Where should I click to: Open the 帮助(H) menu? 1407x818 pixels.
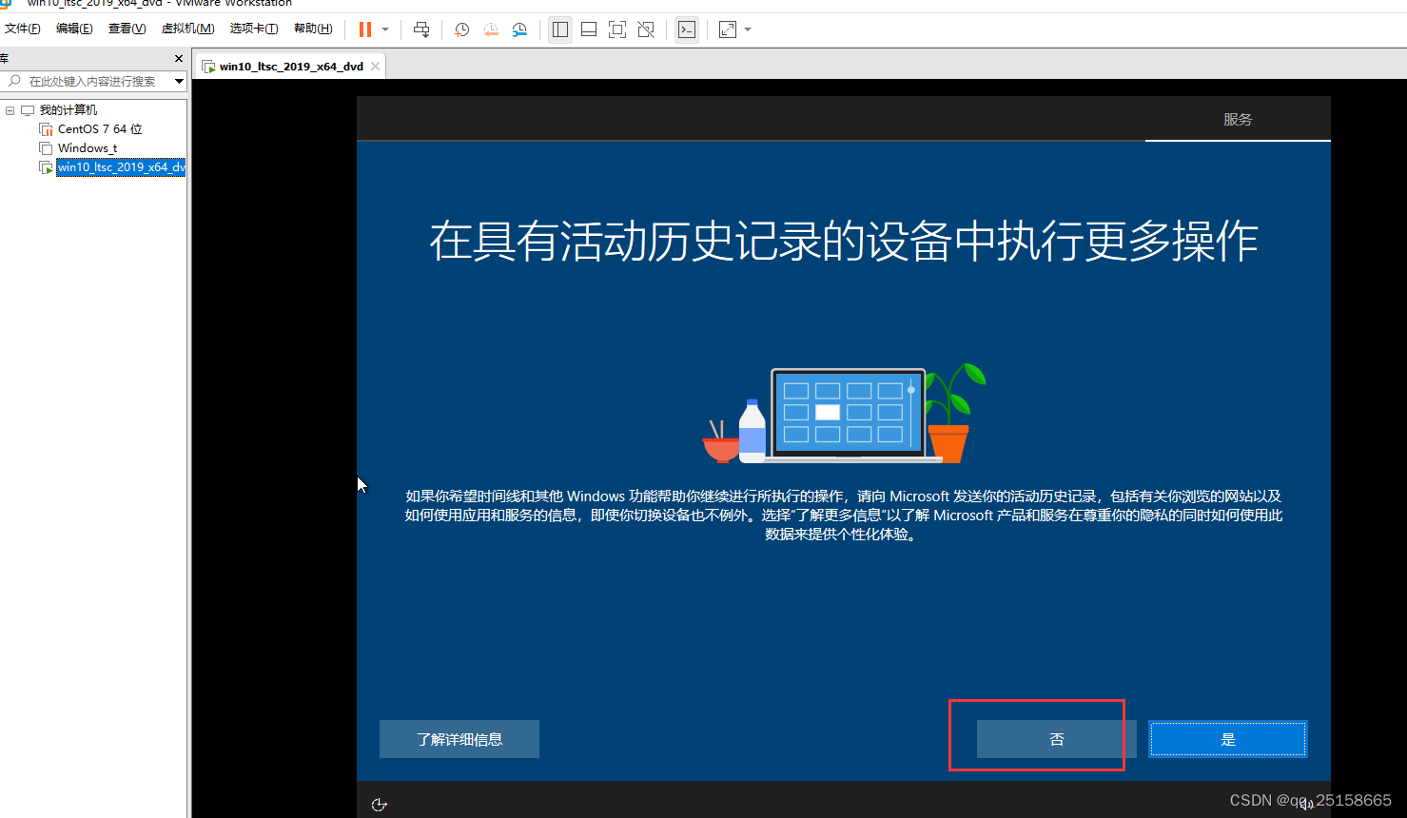click(x=313, y=29)
